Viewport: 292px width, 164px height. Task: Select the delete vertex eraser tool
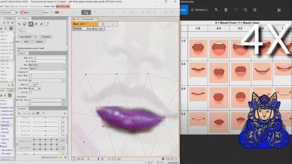click(x=36, y=24)
